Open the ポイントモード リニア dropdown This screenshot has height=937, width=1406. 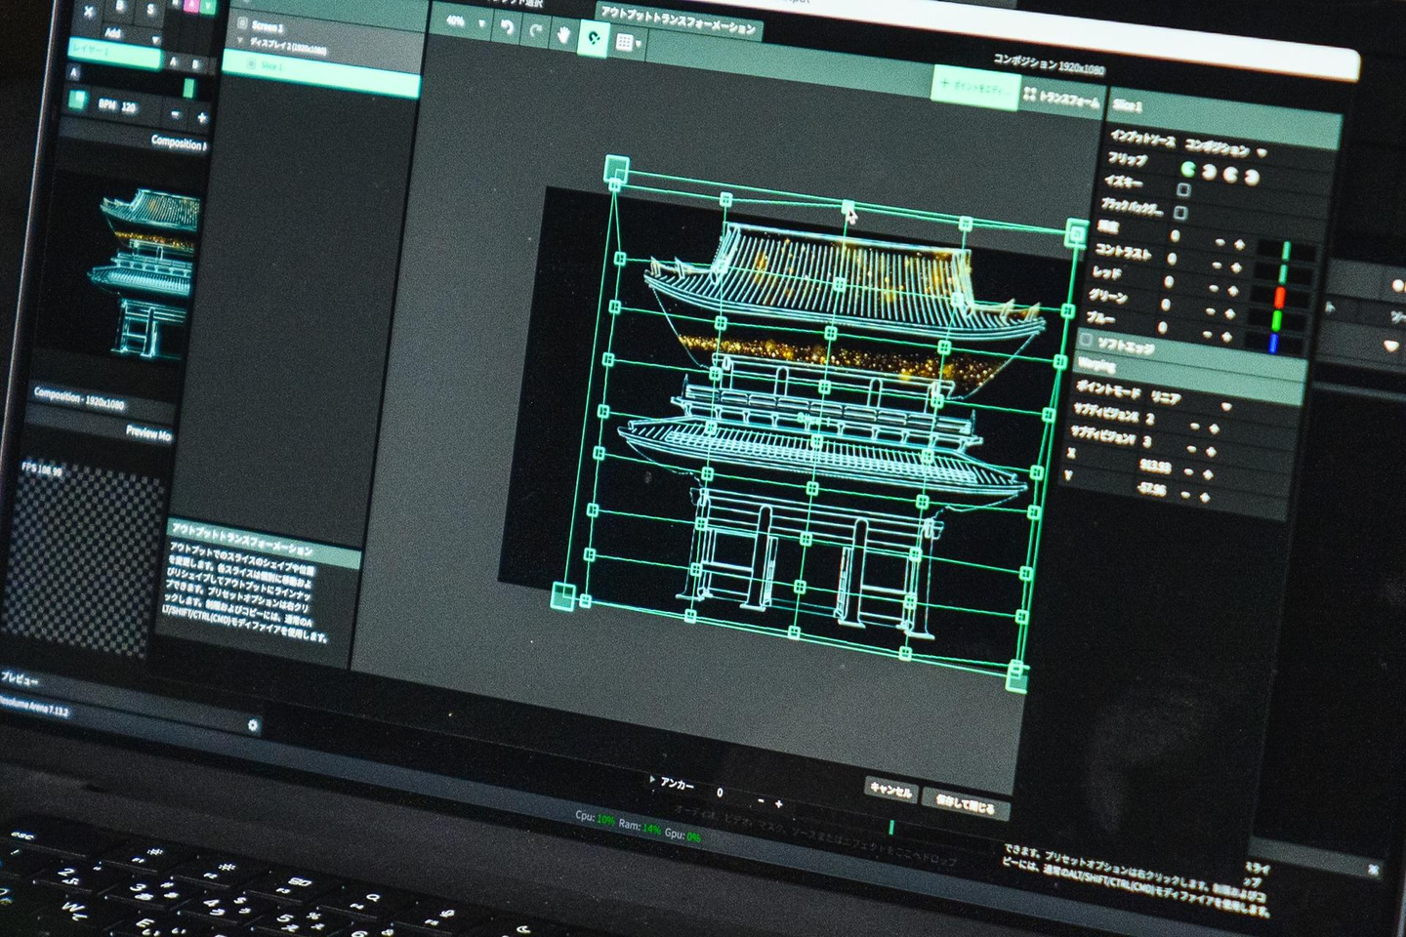pos(1190,401)
